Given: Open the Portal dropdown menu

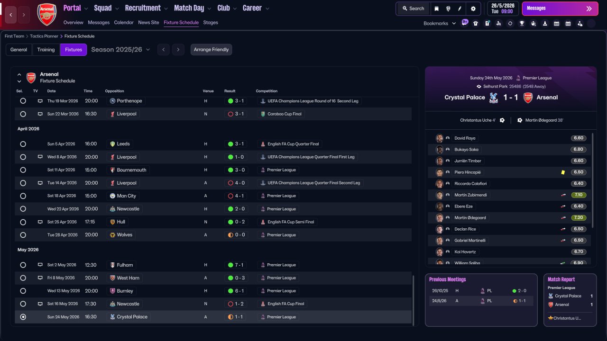Looking at the screenshot, I should point(76,8).
